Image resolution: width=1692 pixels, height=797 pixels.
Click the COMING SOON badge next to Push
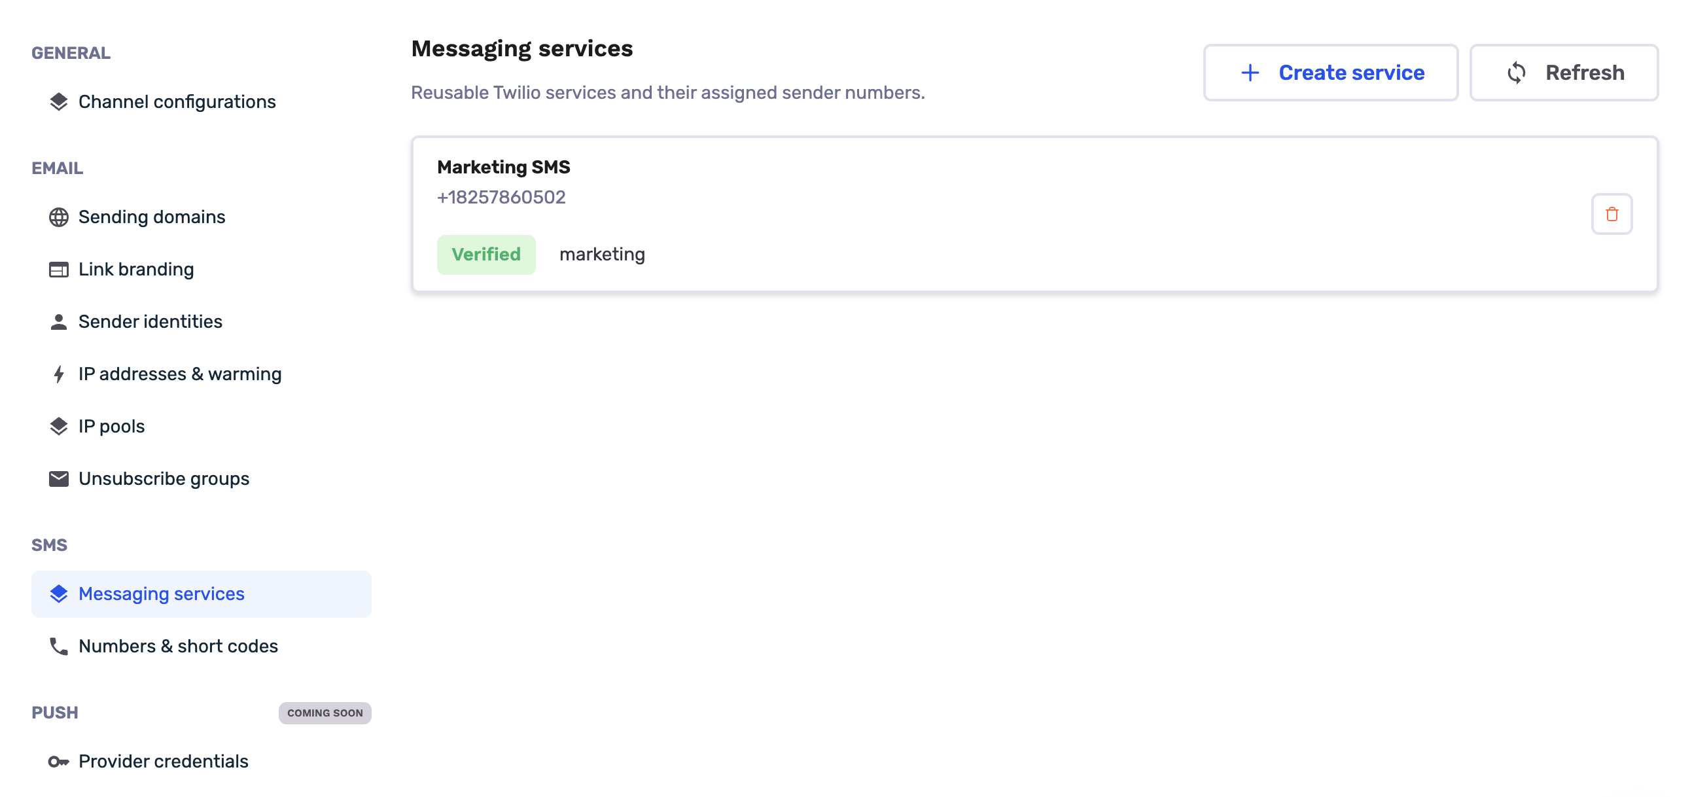point(325,713)
